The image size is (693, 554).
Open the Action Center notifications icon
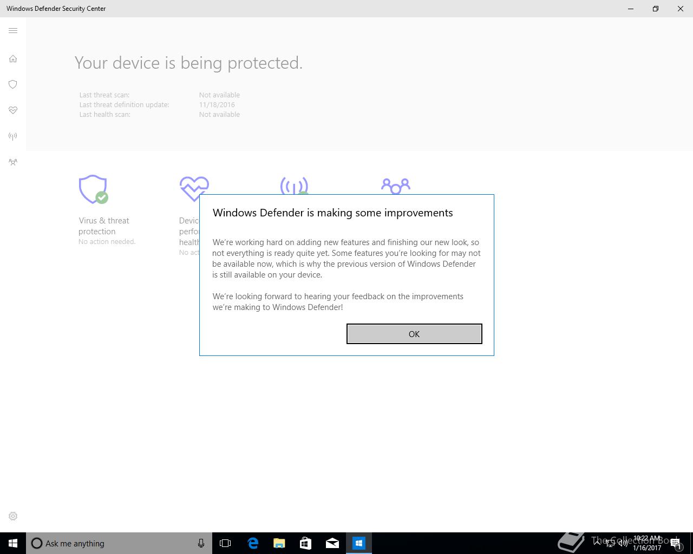coord(676,544)
